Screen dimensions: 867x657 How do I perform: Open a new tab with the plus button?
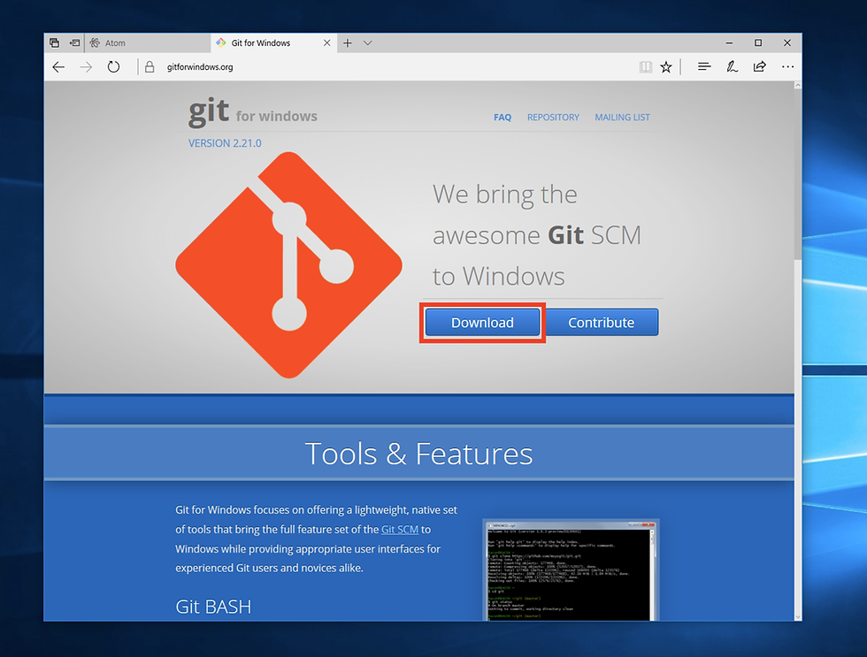[x=347, y=42]
